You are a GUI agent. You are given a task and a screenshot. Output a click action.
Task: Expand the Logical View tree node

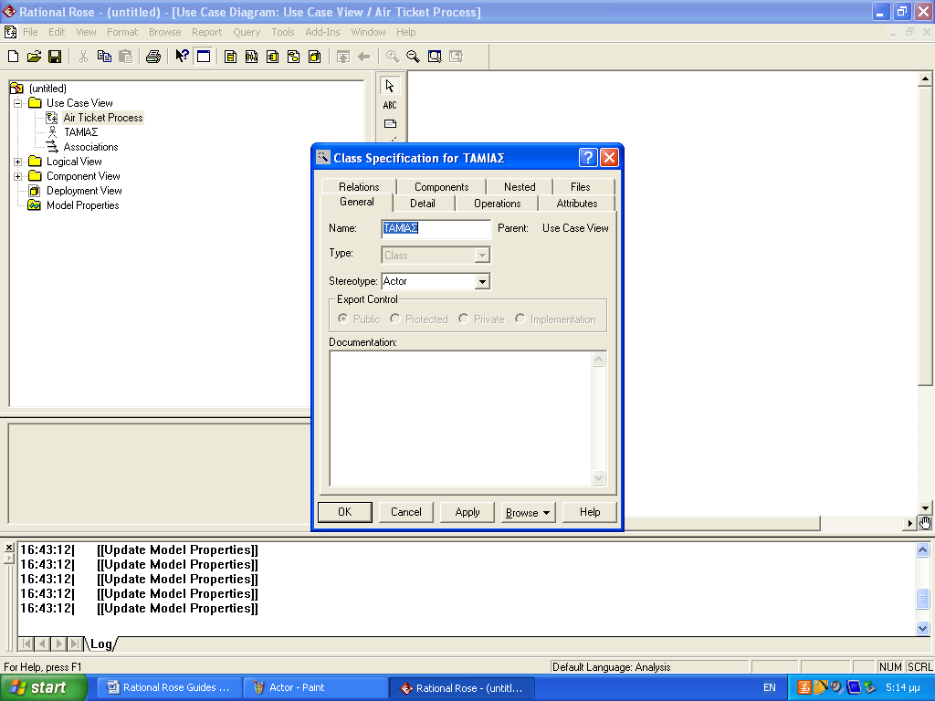pyautogui.click(x=18, y=162)
